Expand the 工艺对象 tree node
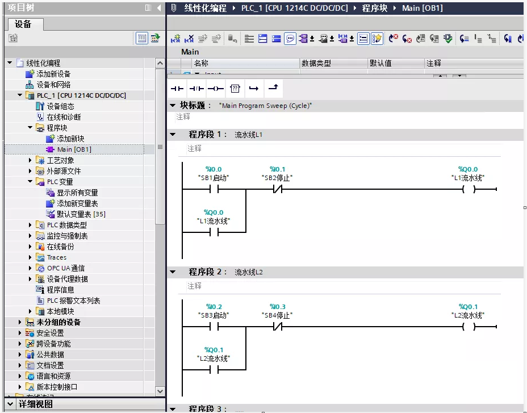The height and width of the screenshot is (413, 527). point(31,160)
